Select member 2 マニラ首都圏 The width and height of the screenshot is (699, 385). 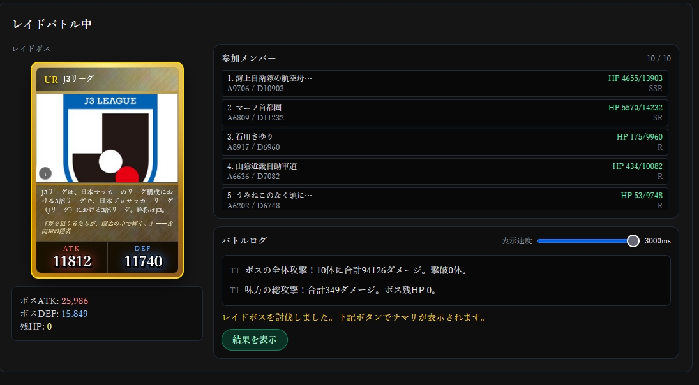coord(445,113)
